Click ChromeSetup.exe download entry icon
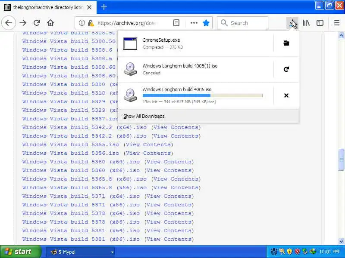 coord(130,43)
